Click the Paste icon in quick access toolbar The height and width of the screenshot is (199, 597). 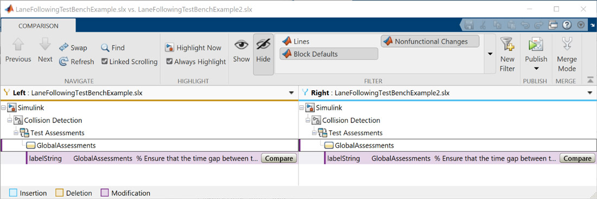[511, 25]
